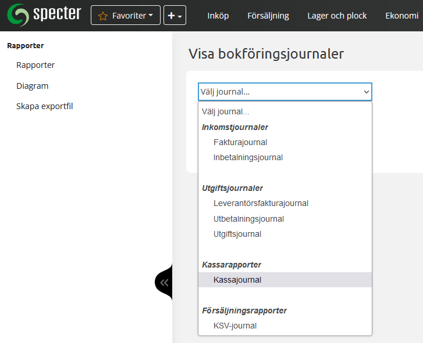Click the Välj journal combo box
The image size is (423, 343).
tap(285, 92)
